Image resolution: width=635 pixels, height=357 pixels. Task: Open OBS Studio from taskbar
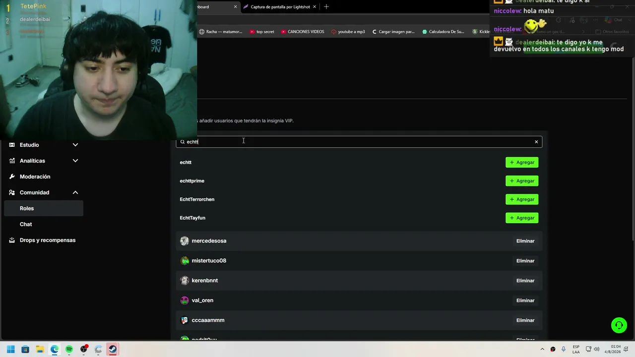coord(84,349)
